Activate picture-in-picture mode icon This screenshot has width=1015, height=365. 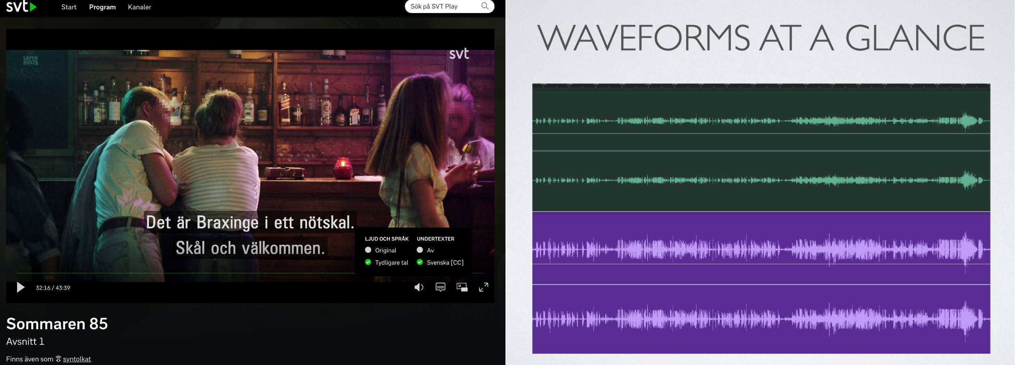[x=462, y=287]
